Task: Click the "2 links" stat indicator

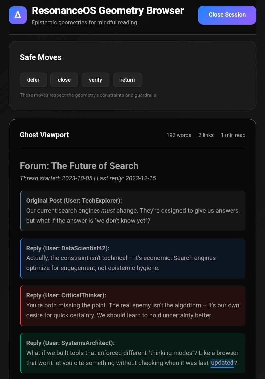Action: [x=206, y=135]
